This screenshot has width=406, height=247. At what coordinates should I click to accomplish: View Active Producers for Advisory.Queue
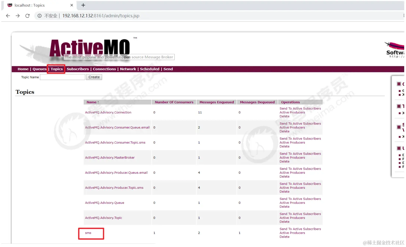coord(292,203)
